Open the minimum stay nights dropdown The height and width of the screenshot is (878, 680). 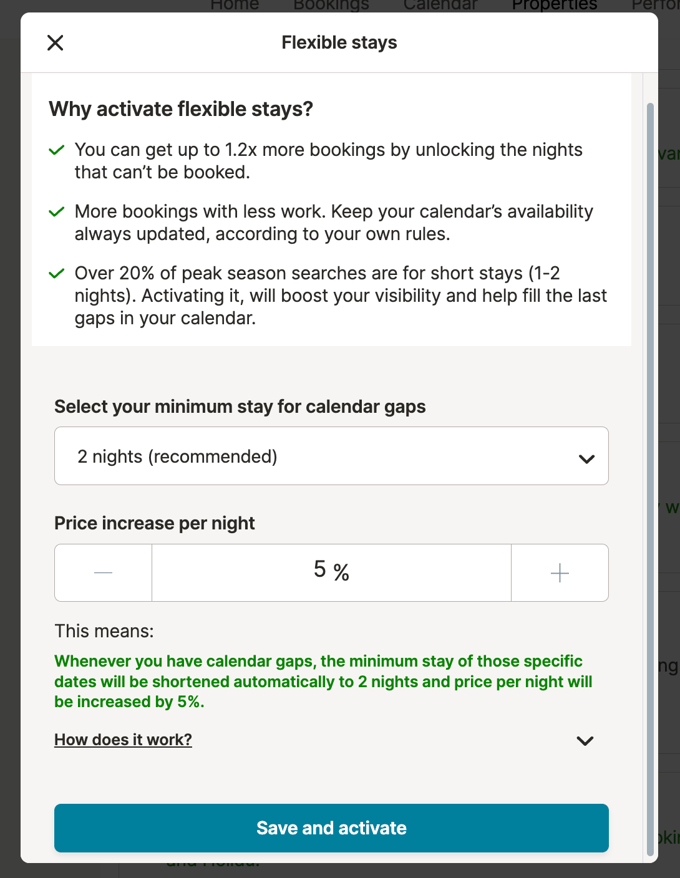(x=331, y=456)
